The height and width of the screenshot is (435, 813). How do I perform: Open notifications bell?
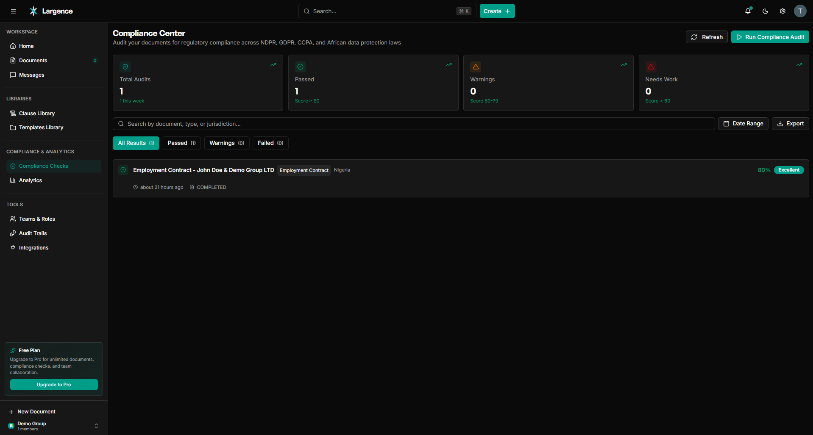pyautogui.click(x=748, y=11)
